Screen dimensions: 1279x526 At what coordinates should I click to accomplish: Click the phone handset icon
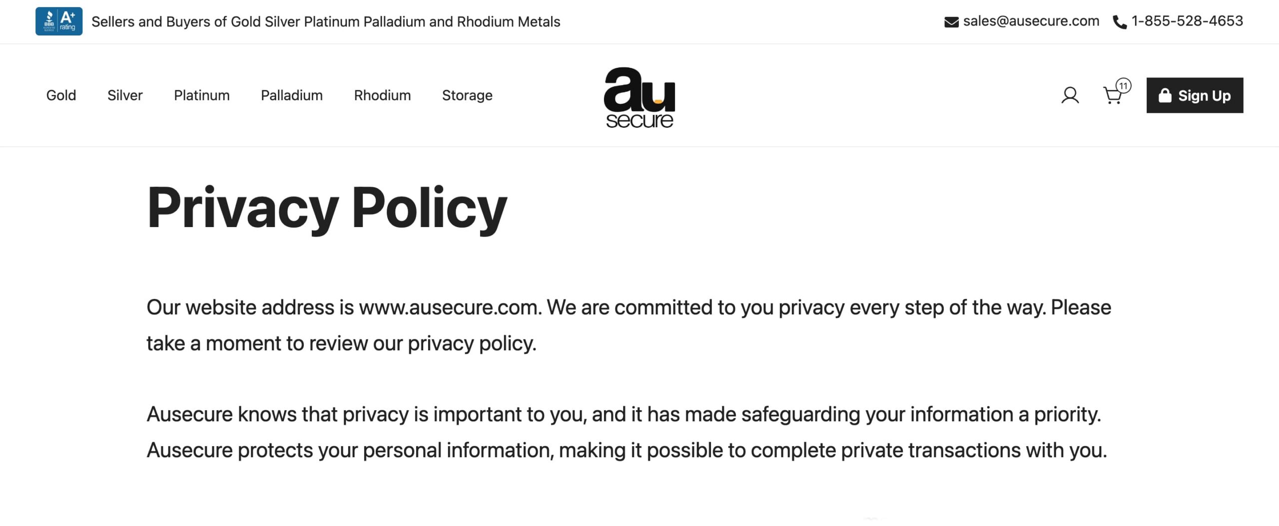(x=1120, y=22)
